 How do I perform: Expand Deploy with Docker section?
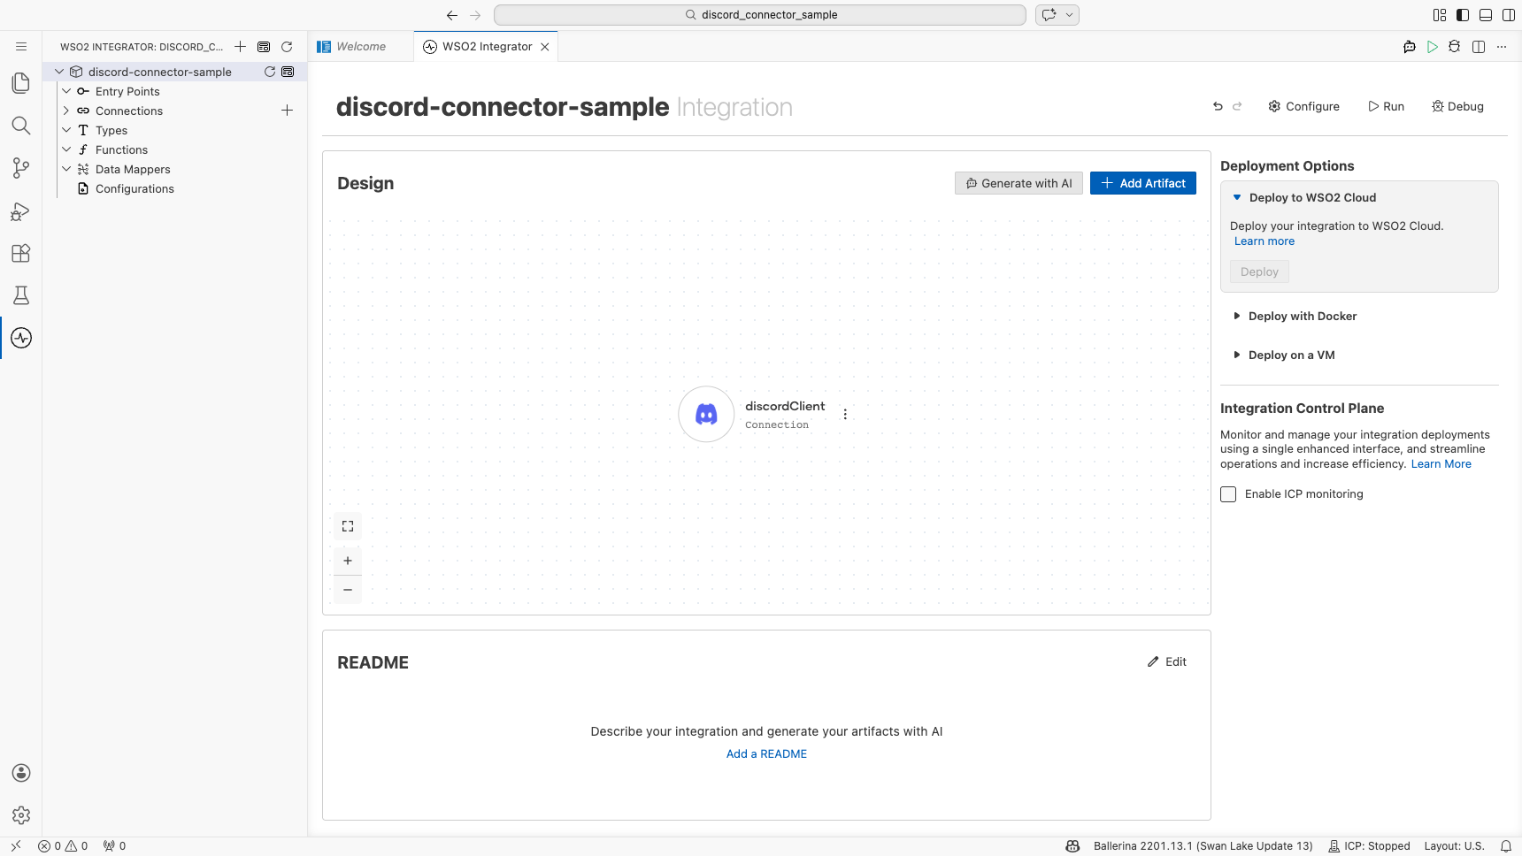click(x=1237, y=316)
